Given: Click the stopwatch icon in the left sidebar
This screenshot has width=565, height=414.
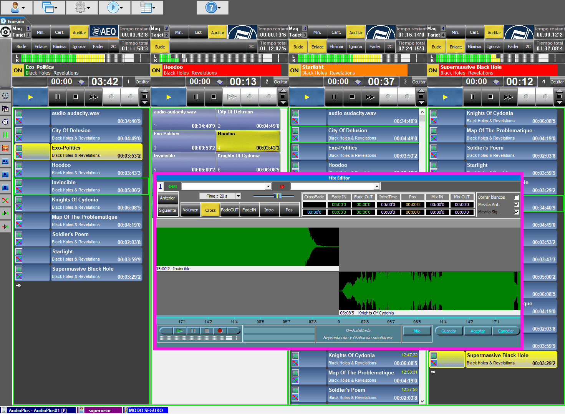Looking at the screenshot, I should (x=5, y=122).
